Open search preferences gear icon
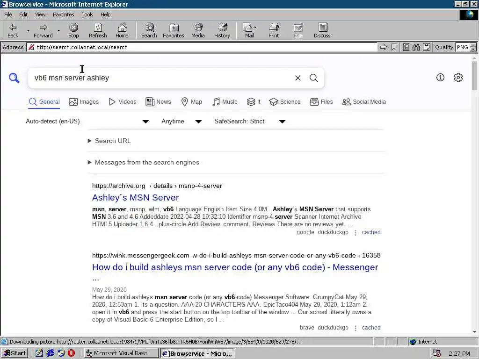 click(x=458, y=78)
